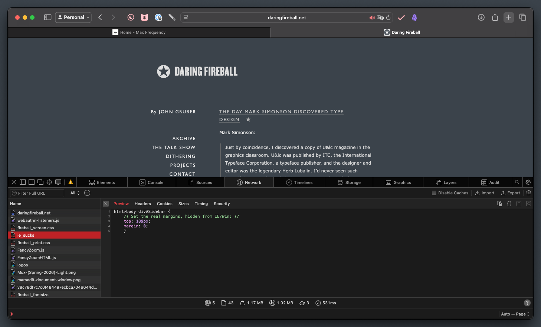Toggle the Safari sidebar button
The image size is (541, 327).
coord(47,17)
